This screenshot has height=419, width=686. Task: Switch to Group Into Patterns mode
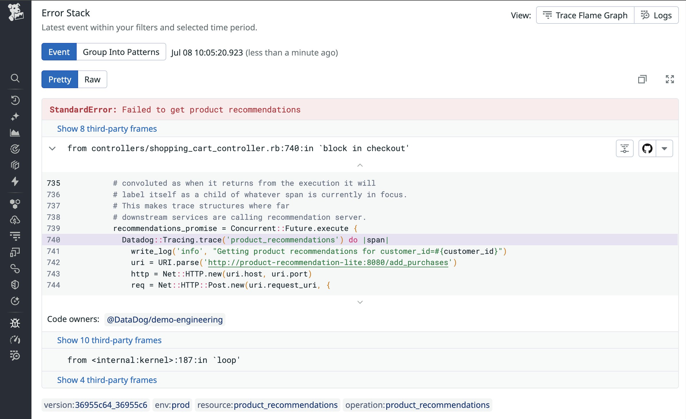click(121, 52)
